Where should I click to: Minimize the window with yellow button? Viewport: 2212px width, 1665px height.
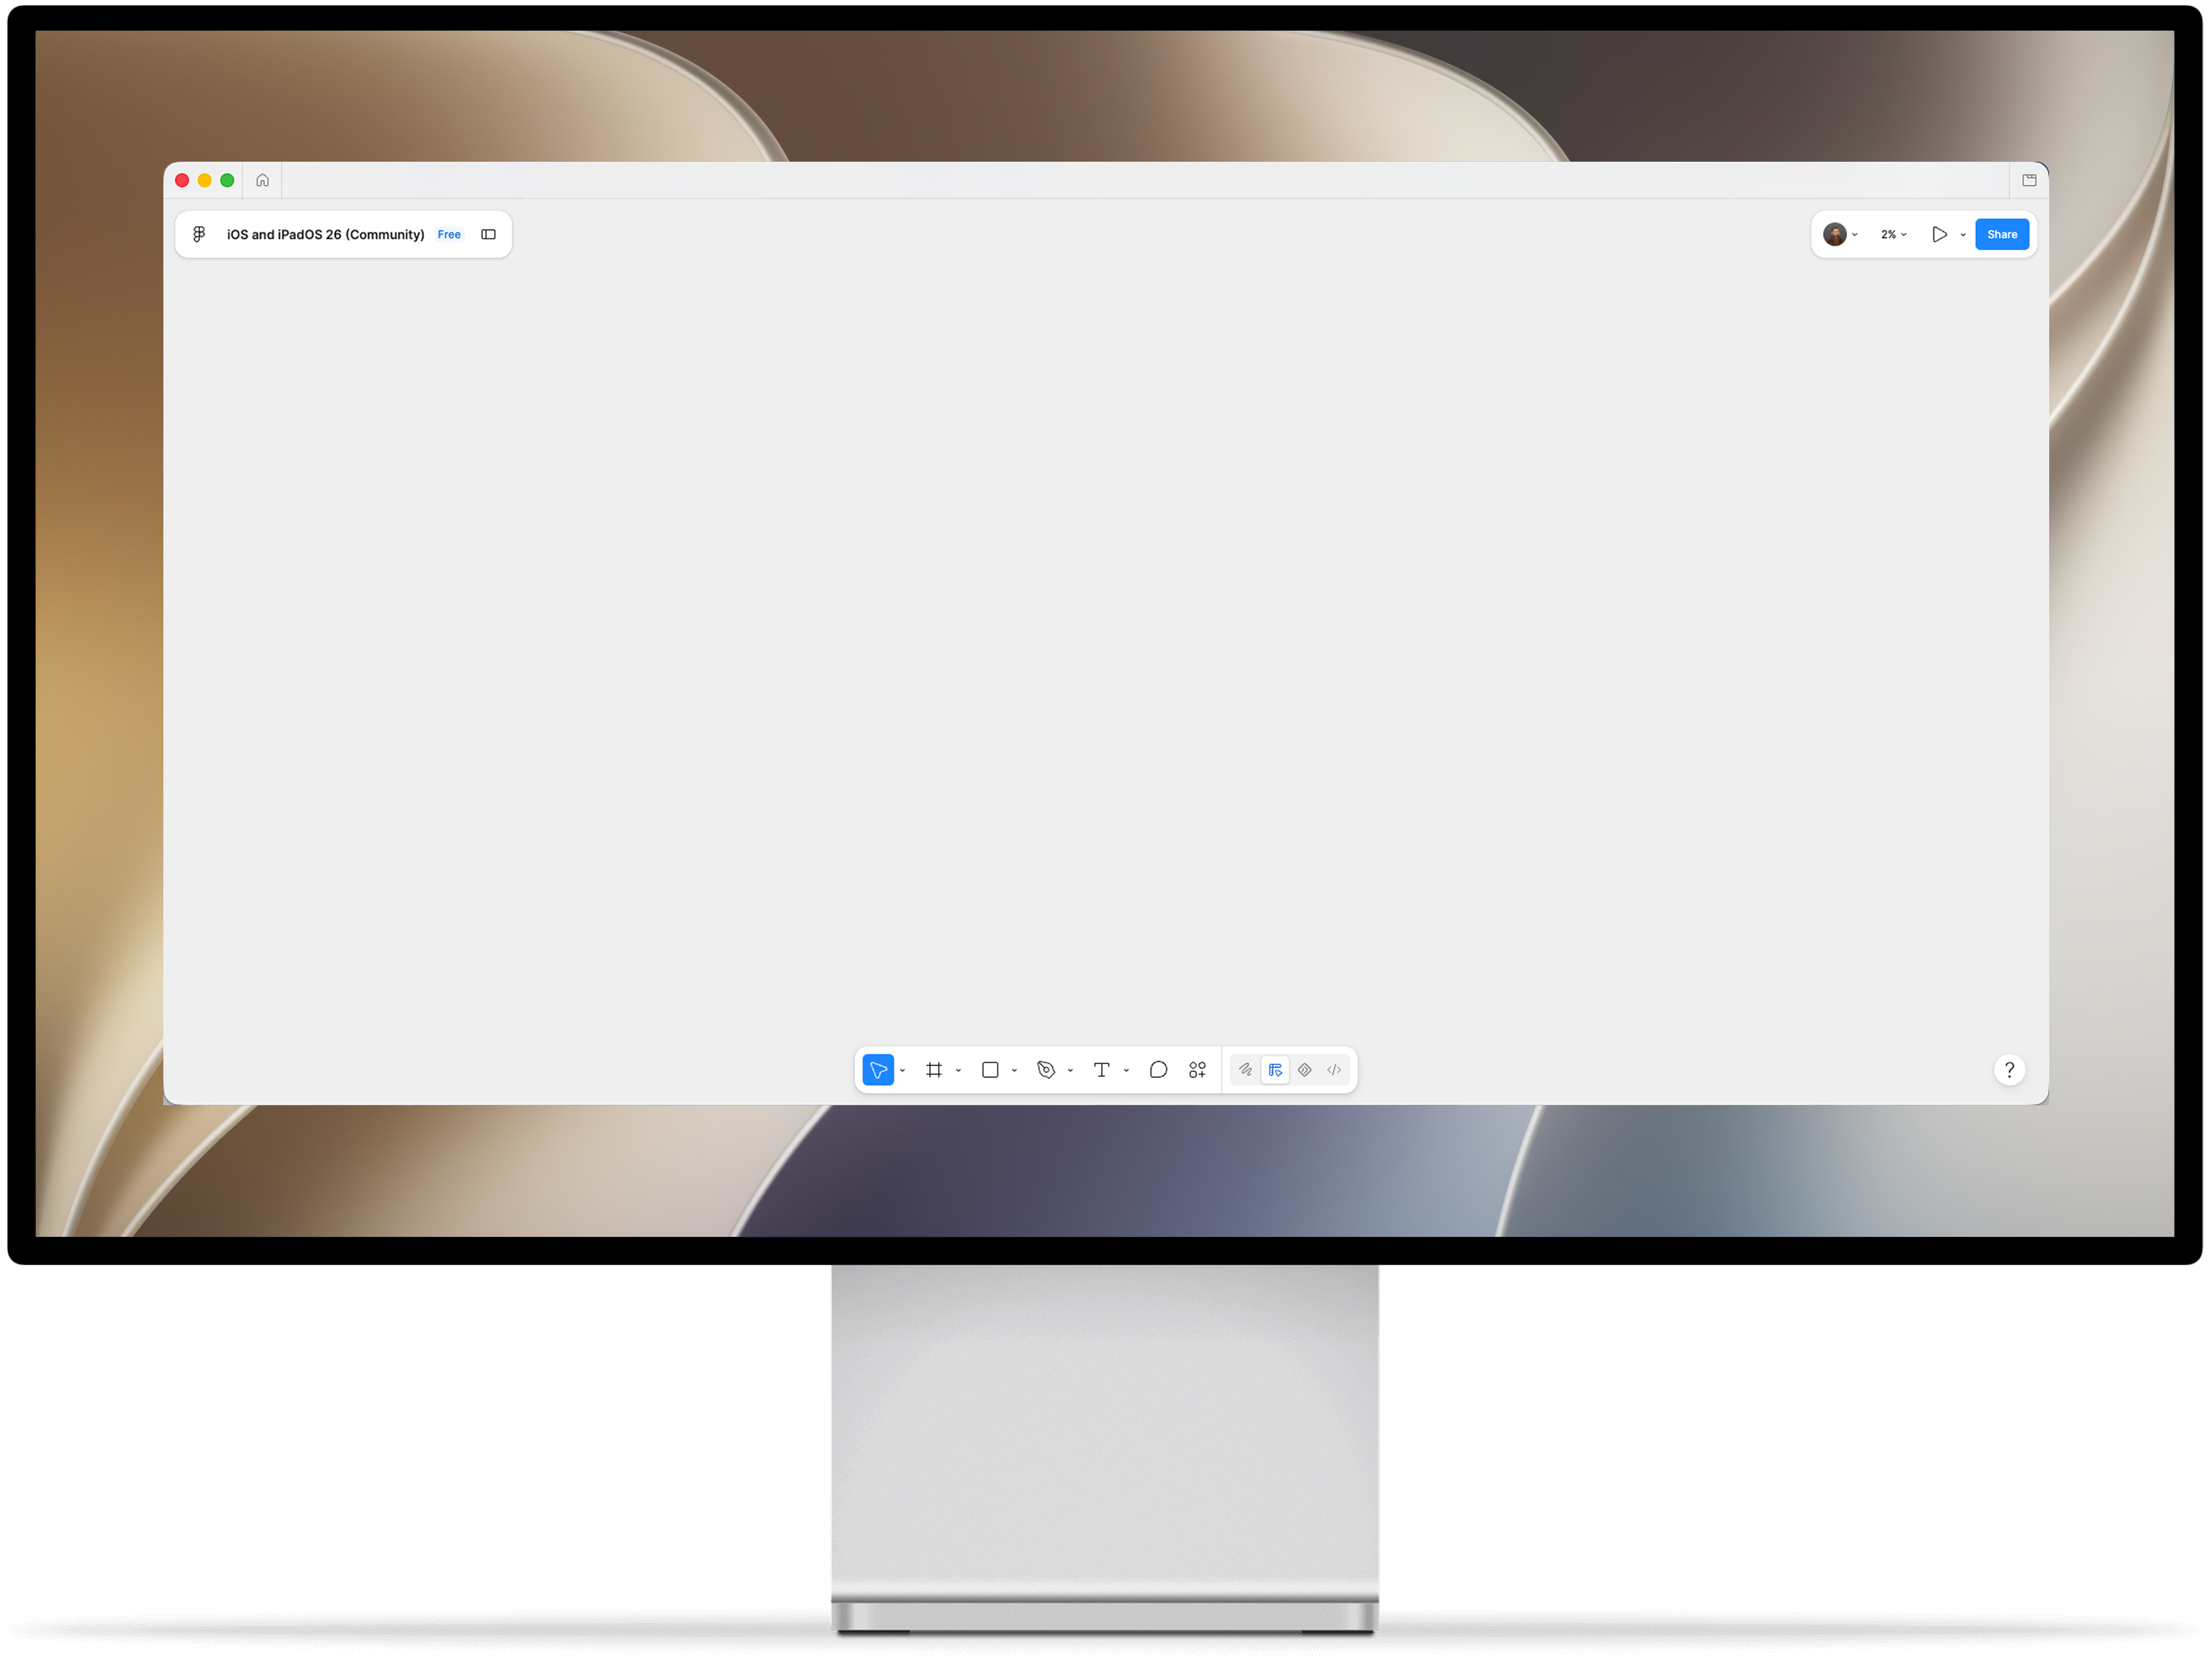(x=205, y=181)
